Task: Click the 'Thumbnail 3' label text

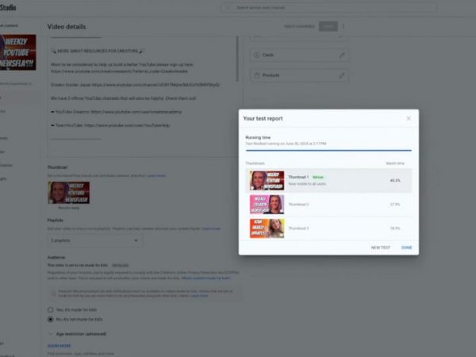Action: [x=298, y=228]
